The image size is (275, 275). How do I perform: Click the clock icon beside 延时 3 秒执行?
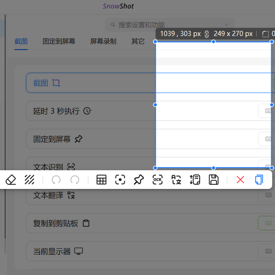(87, 111)
